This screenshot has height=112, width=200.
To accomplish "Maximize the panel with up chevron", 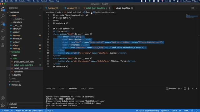I will click(192, 88).
